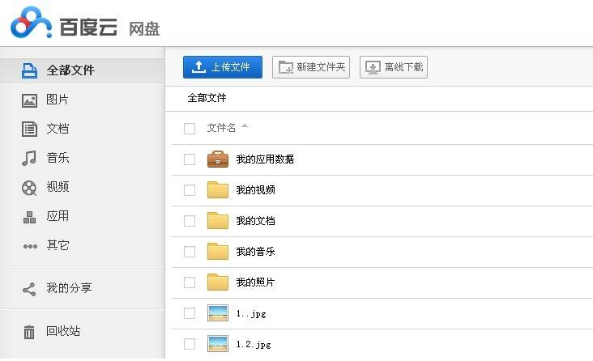Open the 我的照片 folder name
593x361 pixels.
pyautogui.click(x=255, y=282)
